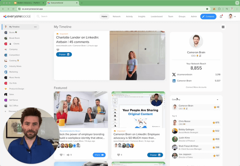Open Charlotte Lander post image
Viewport: 240px width, 166px height.
point(137,55)
